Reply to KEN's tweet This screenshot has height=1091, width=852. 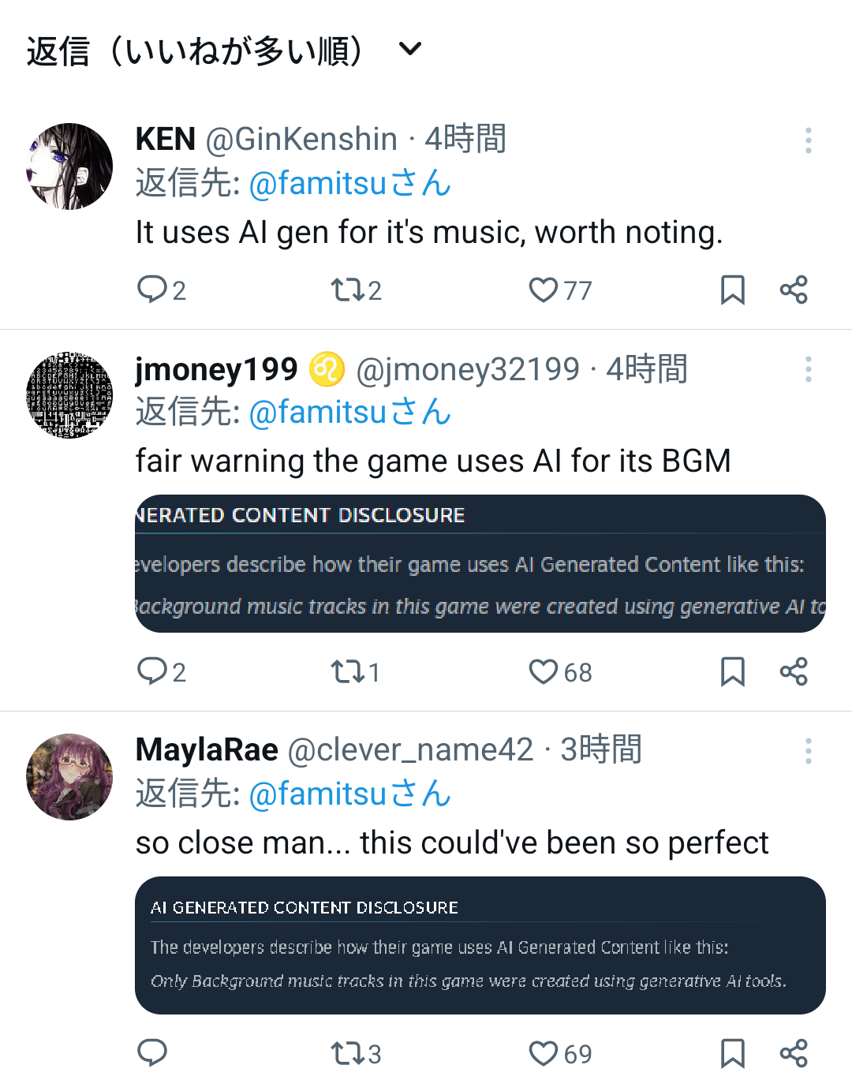tap(151, 290)
